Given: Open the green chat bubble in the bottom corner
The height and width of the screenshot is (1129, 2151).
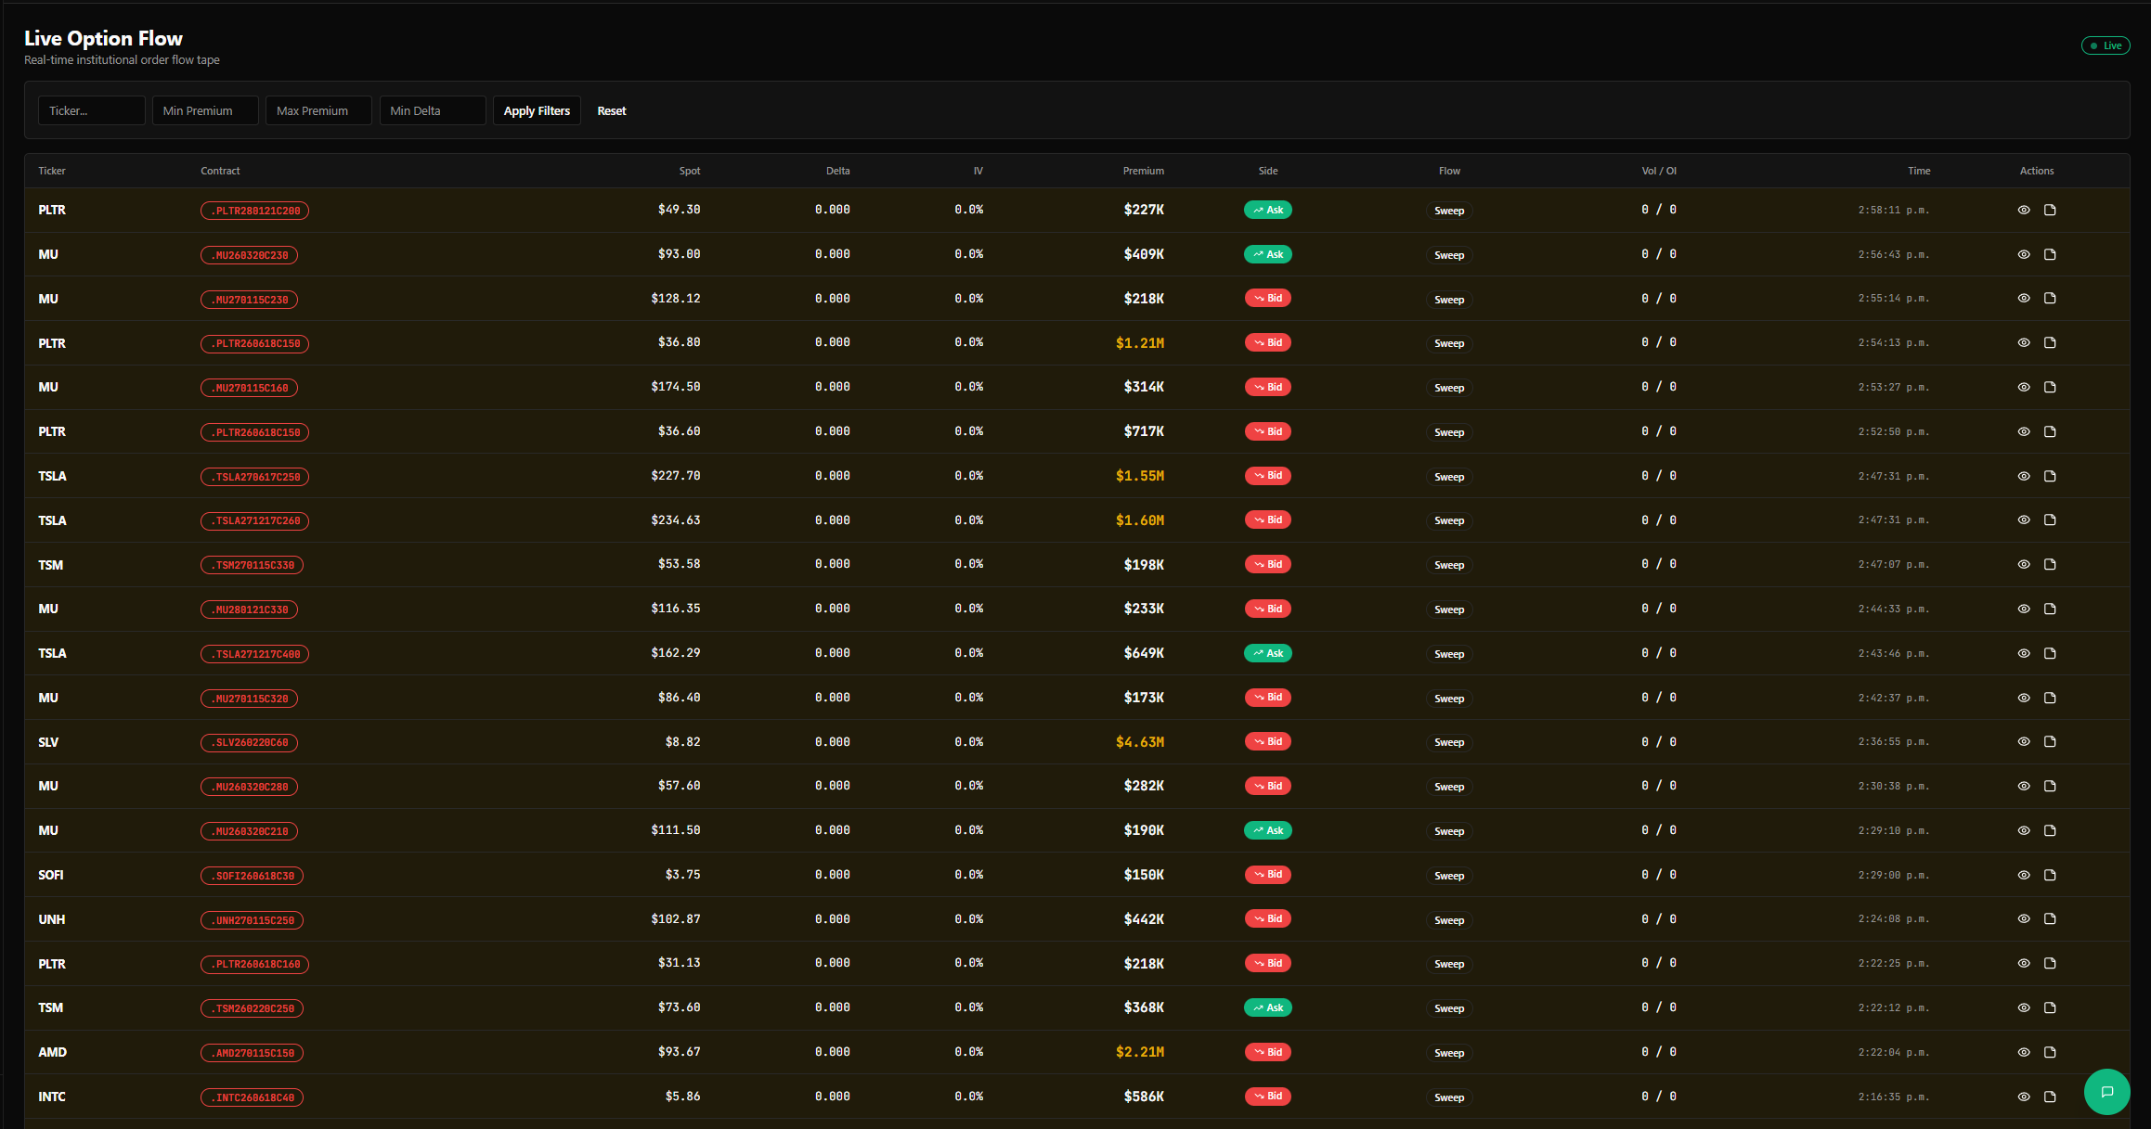Looking at the screenshot, I should tap(2106, 1092).
